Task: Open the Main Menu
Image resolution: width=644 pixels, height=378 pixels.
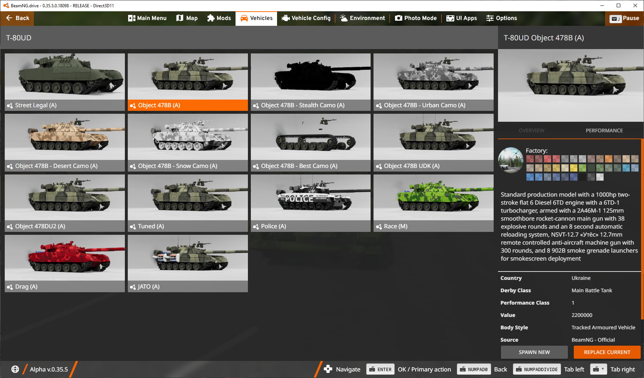Action: [147, 18]
